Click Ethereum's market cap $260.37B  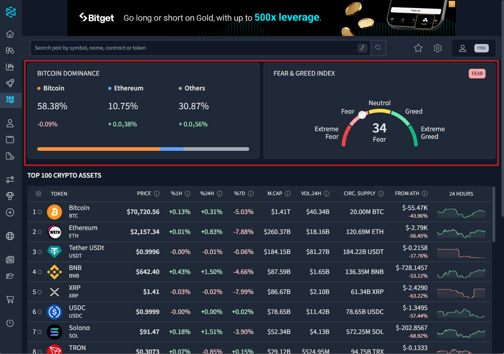click(277, 232)
